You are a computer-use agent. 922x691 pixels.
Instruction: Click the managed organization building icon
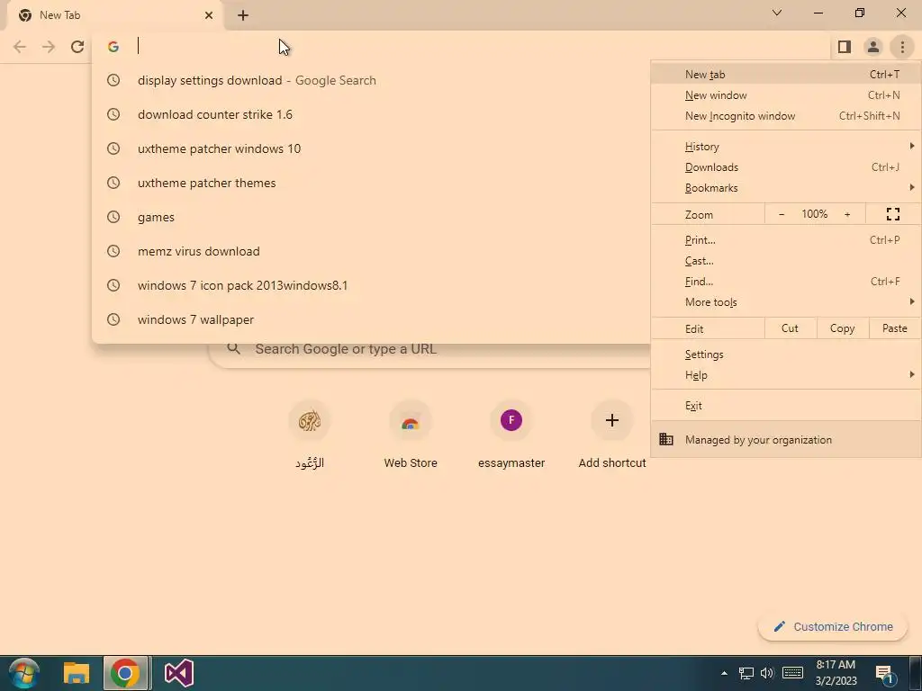click(x=666, y=439)
